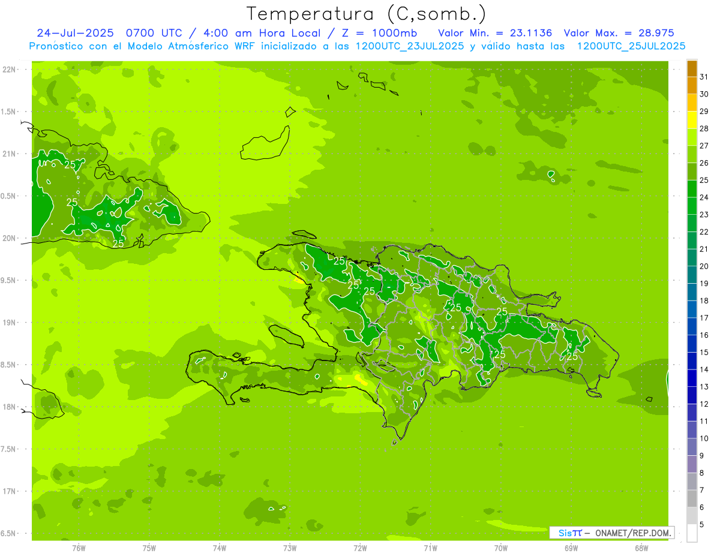
Task: Select the legend color band between 15 and 16
Action: (692, 344)
